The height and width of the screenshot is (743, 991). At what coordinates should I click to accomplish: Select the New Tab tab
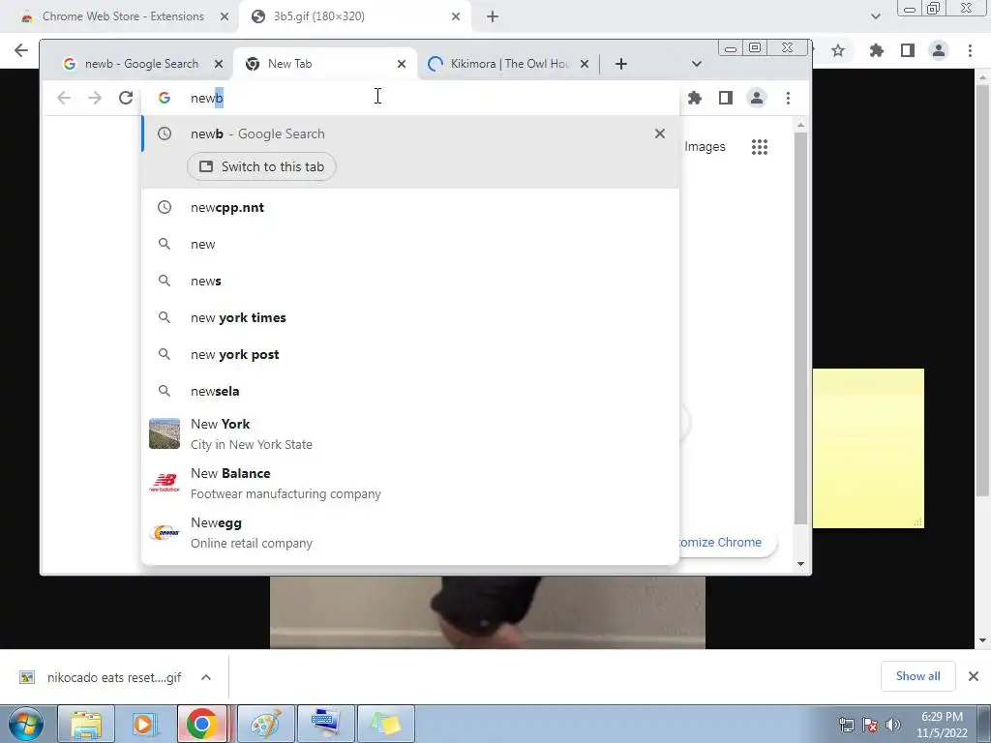[325, 64]
